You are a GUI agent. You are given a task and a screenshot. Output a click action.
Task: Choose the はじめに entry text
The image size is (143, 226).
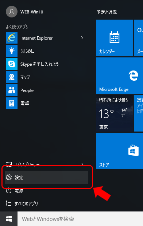point(27,51)
